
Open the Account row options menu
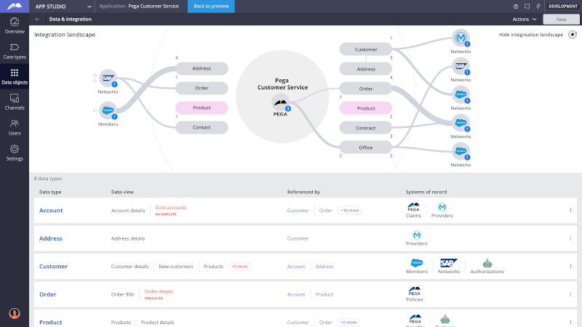tap(570, 210)
